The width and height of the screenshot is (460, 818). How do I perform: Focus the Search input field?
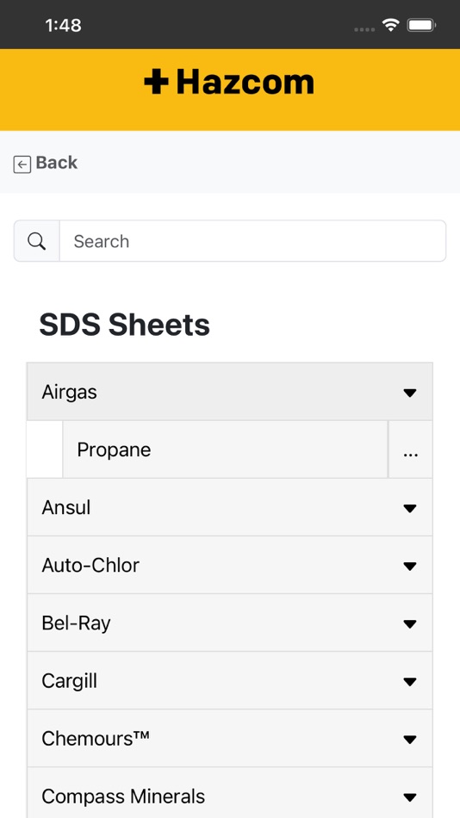(252, 241)
